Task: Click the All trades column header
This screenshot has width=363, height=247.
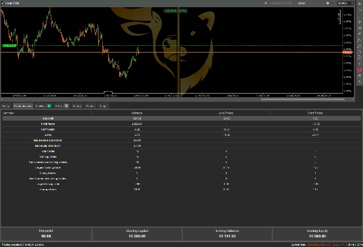Action: click(137, 113)
